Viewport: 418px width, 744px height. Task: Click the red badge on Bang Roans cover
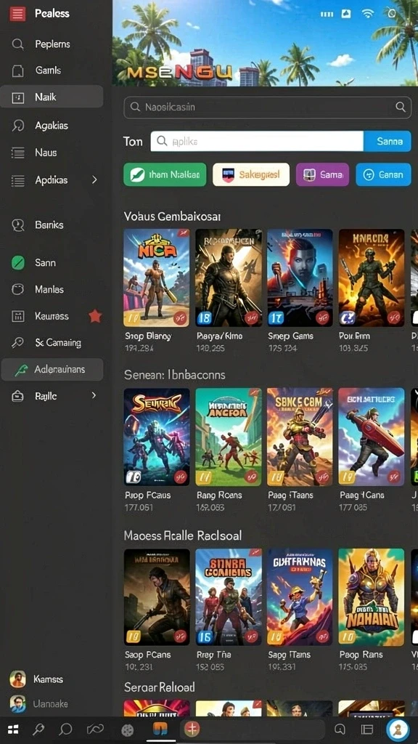click(252, 477)
